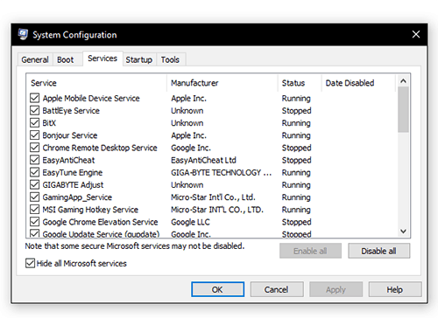Screen dimensions: 438x318
Task: Select the BattlEye Service name text
Action: [x=71, y=111]
